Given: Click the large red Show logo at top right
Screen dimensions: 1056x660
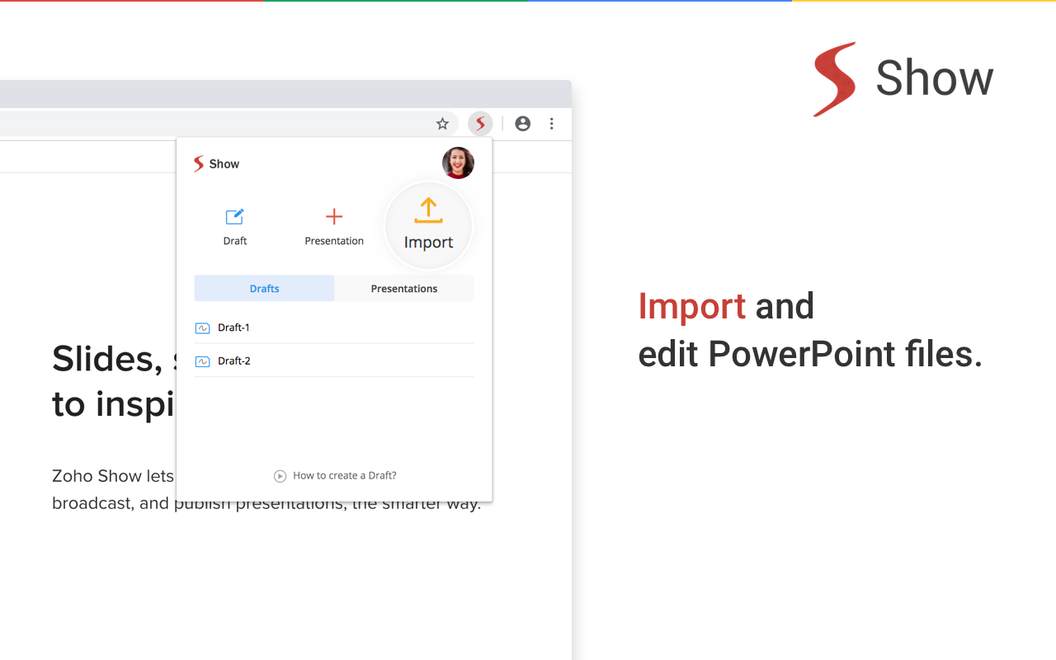Looking at the screenshot, I should click(x=903, y=79).
